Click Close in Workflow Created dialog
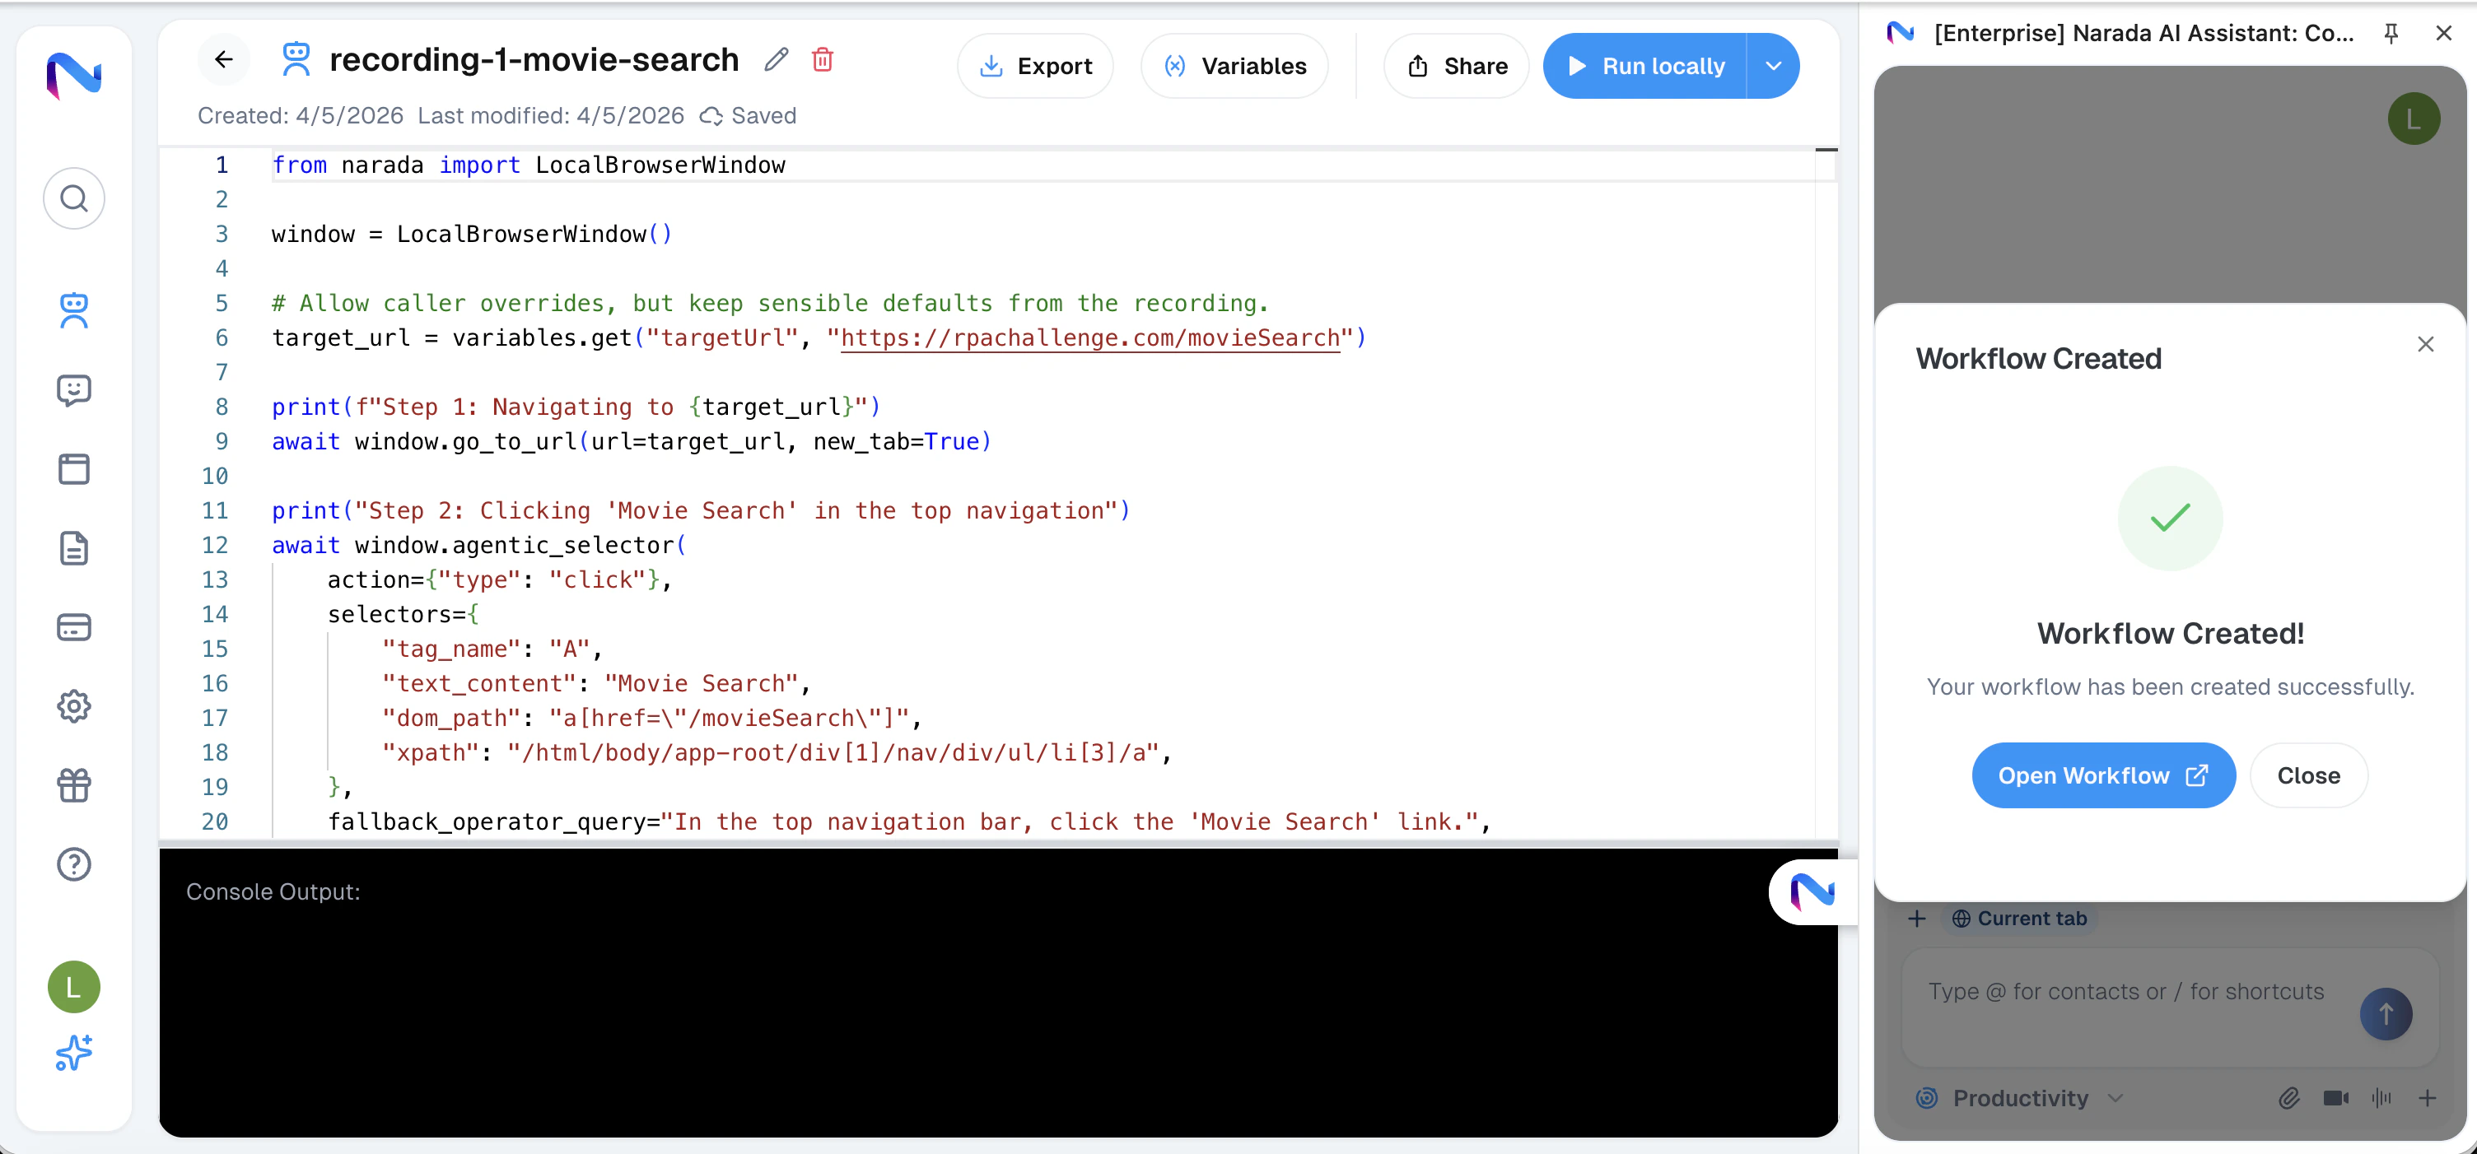The image size is (2477, 1154). tap(2307, 775)
